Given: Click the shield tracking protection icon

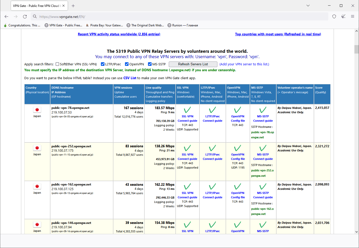Looking at the screenshot, I should click(334, 16).
